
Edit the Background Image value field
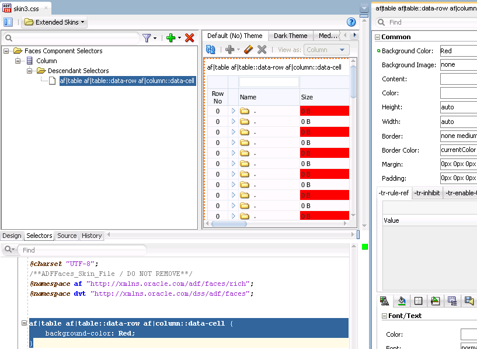(458, 64)
